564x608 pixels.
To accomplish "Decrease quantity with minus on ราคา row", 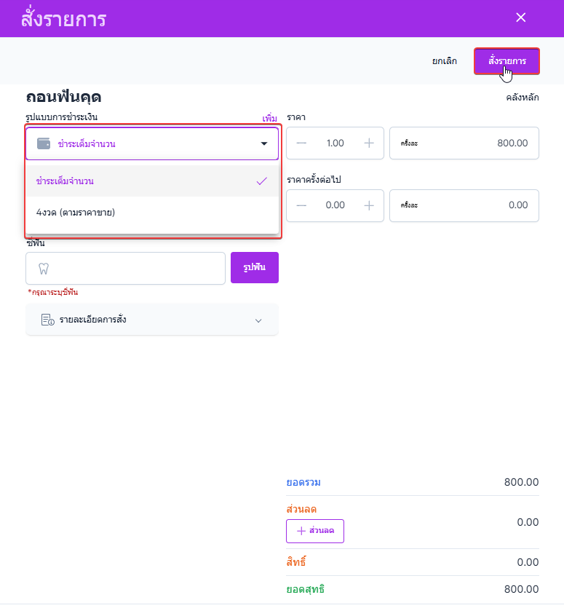I will click(x=301, y=143).
